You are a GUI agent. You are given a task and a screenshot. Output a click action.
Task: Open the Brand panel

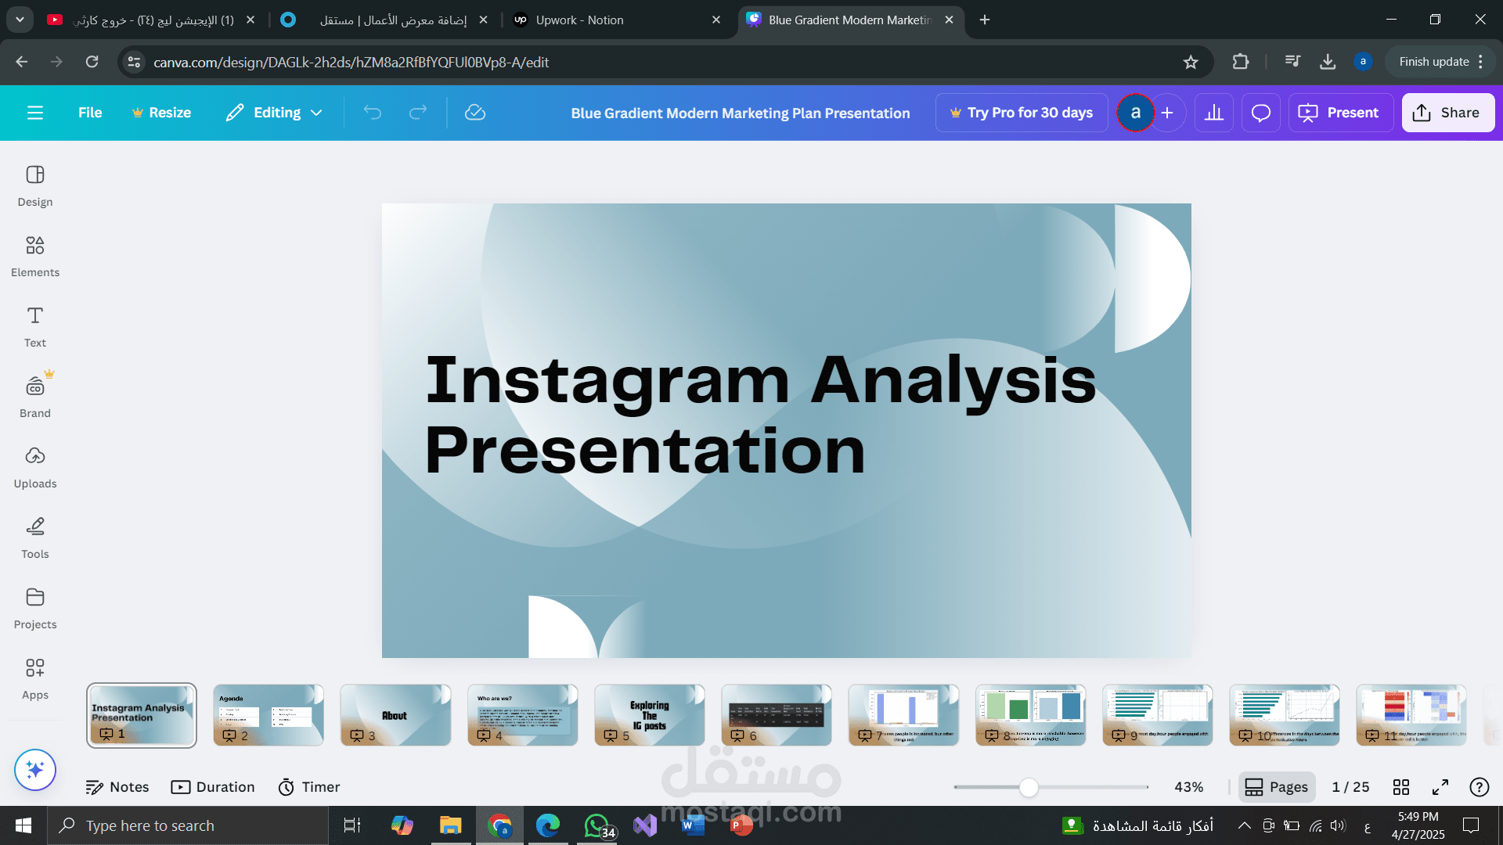tap(35, 397)
